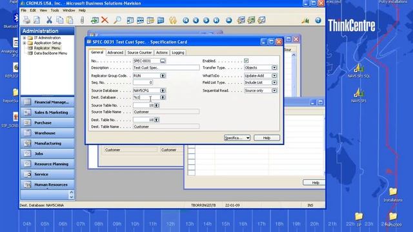Click the Paste clipboard icon
Screen dimensions: 413x232
click(70, 20)
